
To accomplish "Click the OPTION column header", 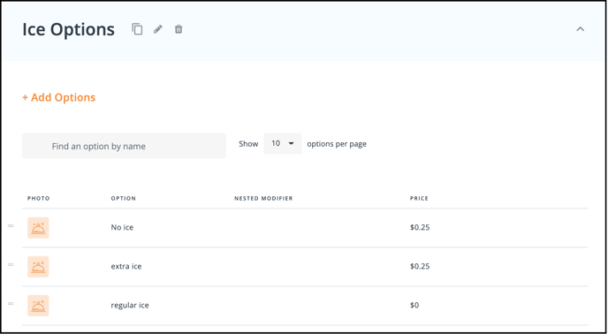I will [x=124, y=198].
